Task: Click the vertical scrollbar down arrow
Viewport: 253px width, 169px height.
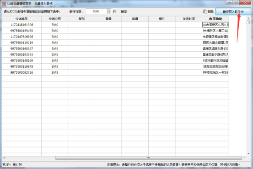Action: pyautogui.click(x=248, y=153)
